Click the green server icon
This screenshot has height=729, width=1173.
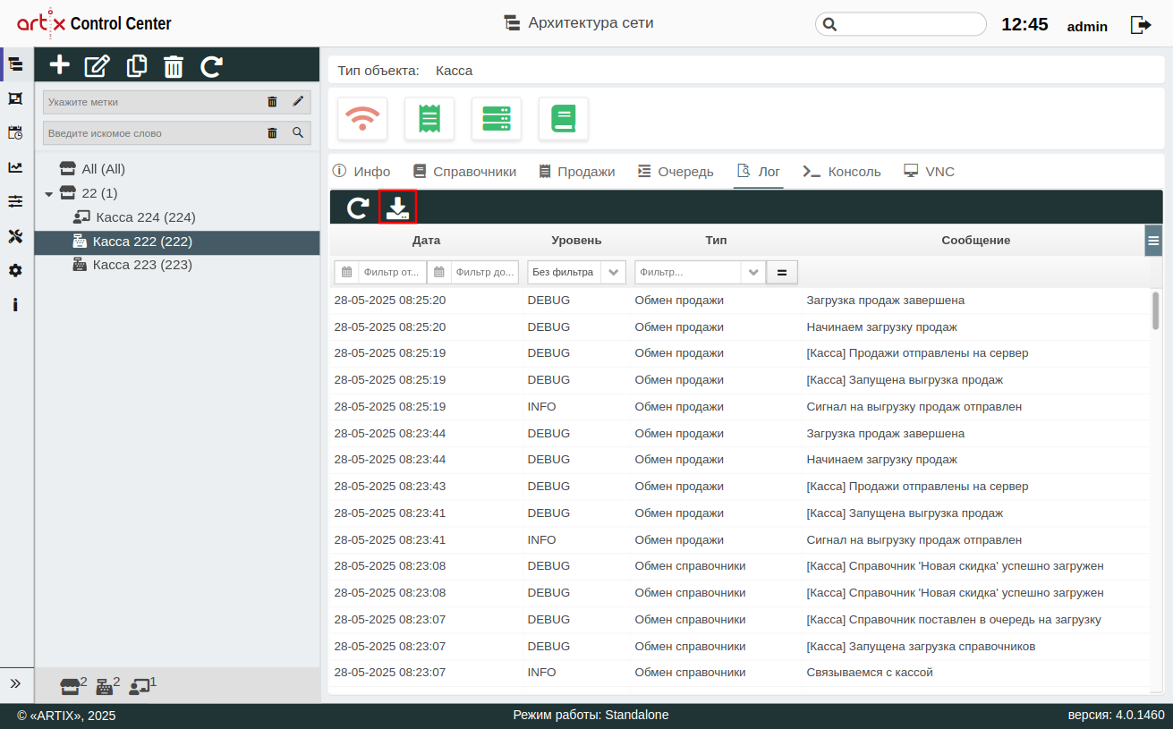(x=496, y=119)
